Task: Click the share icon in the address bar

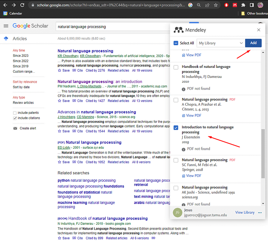Action: (207, 5)
